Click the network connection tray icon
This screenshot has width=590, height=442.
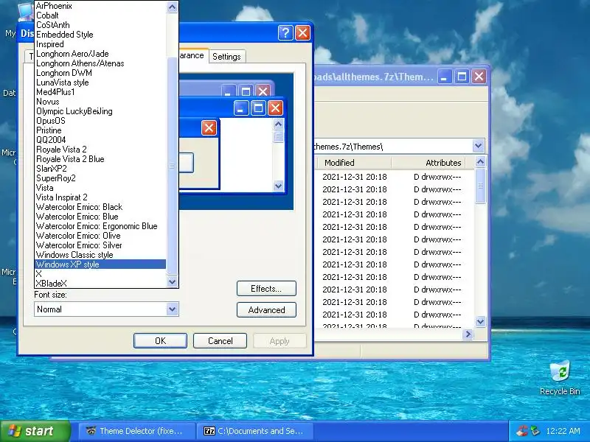535,431
